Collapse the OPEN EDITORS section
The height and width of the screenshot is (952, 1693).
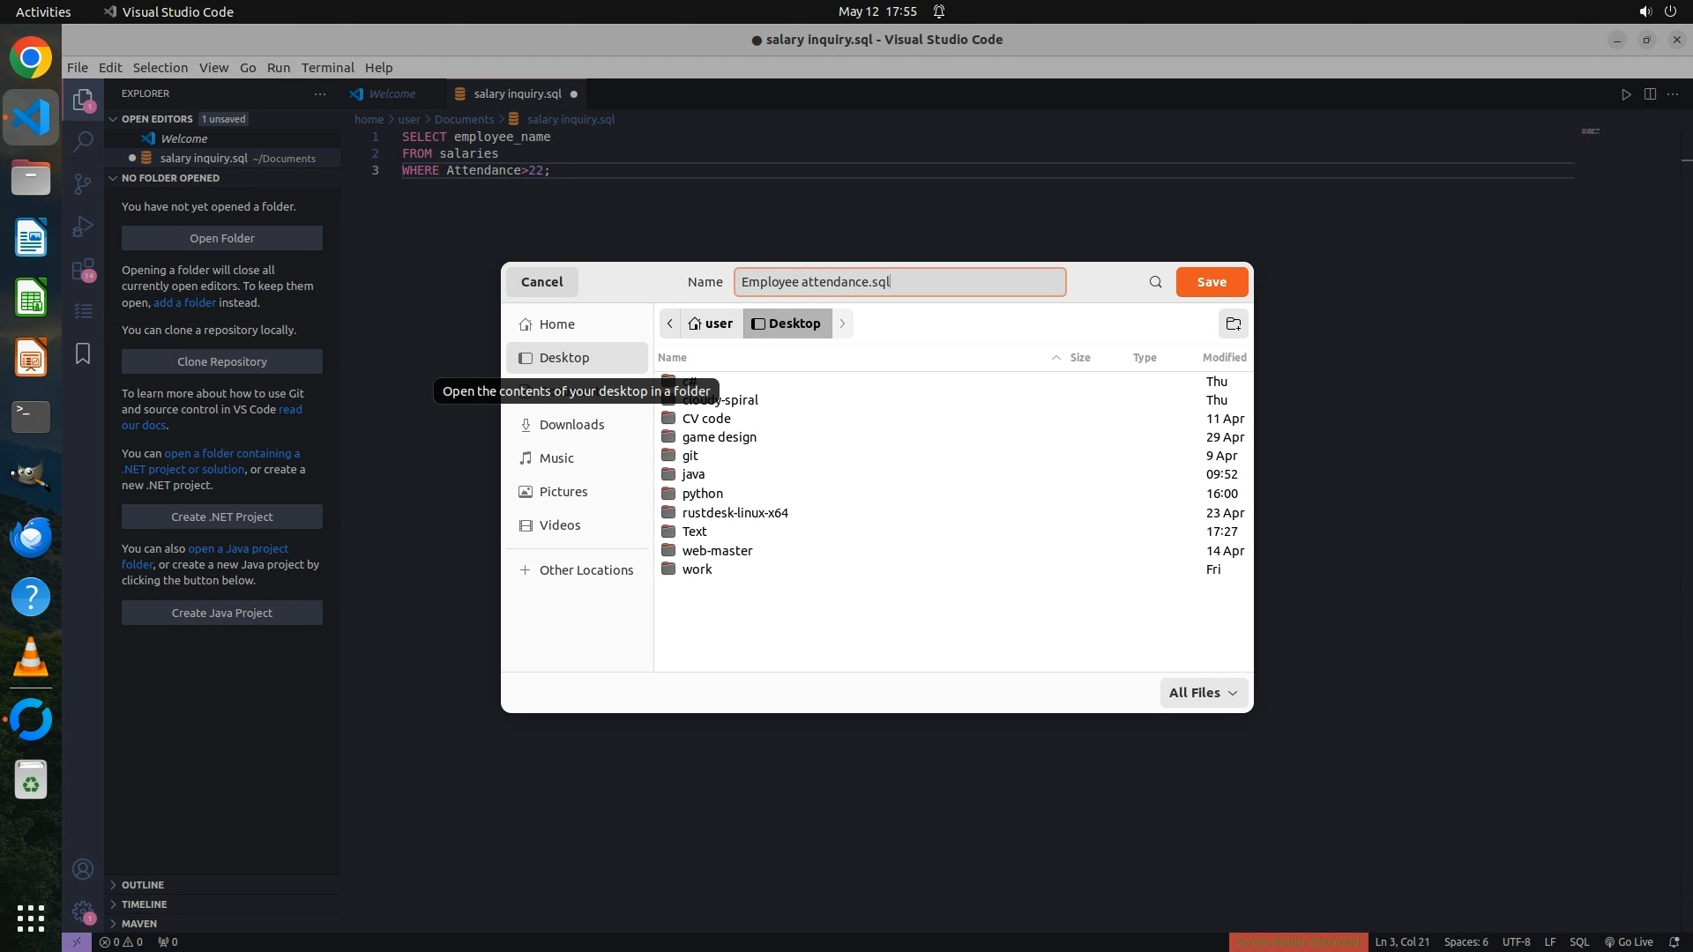pos(157,119)
